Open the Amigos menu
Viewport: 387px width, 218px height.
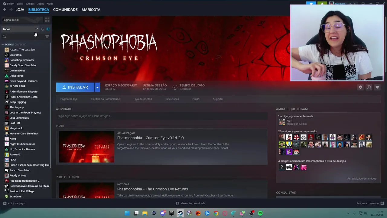coord(30,4)
